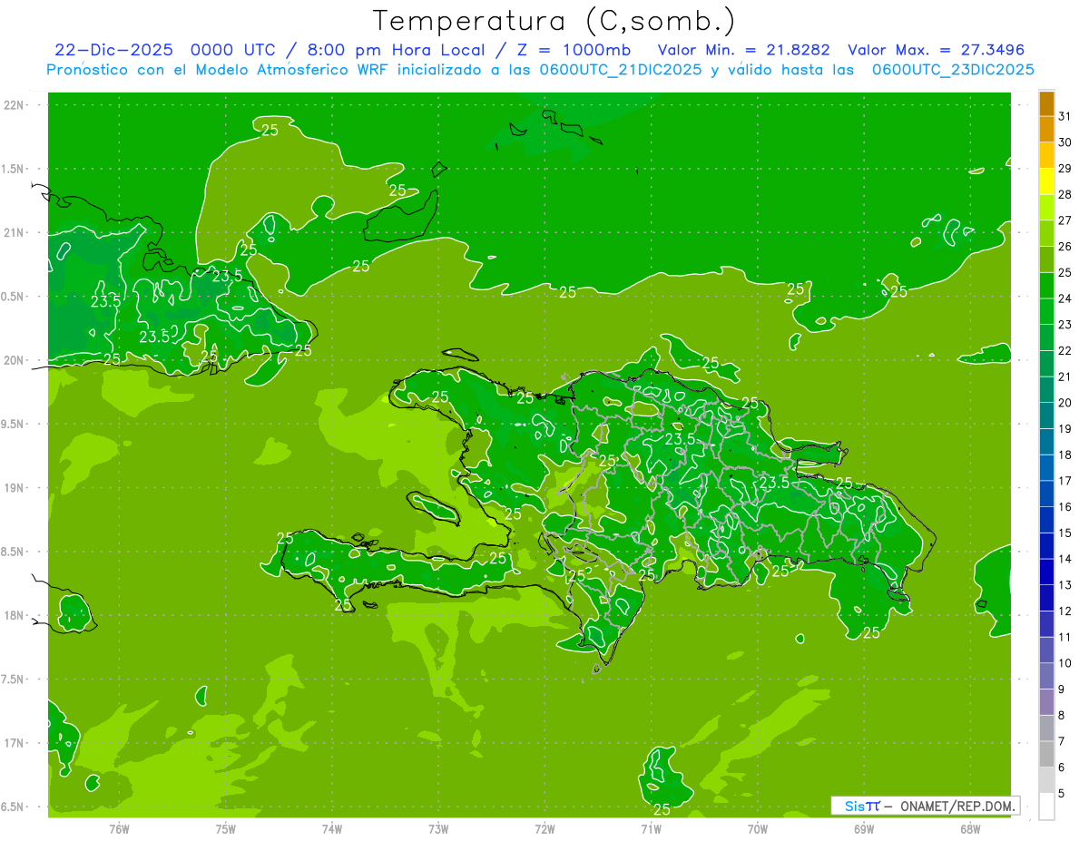Click legend value '21' on color scale
The image size is (1089, 841).
click(1065, 376)
